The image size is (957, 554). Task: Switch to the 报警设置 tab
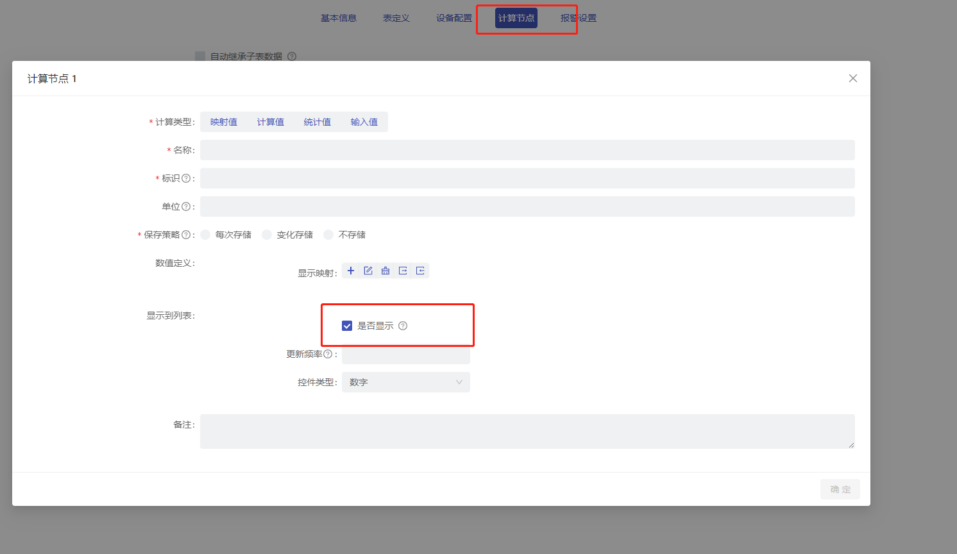pyautogui.click(x=579, y=18)
